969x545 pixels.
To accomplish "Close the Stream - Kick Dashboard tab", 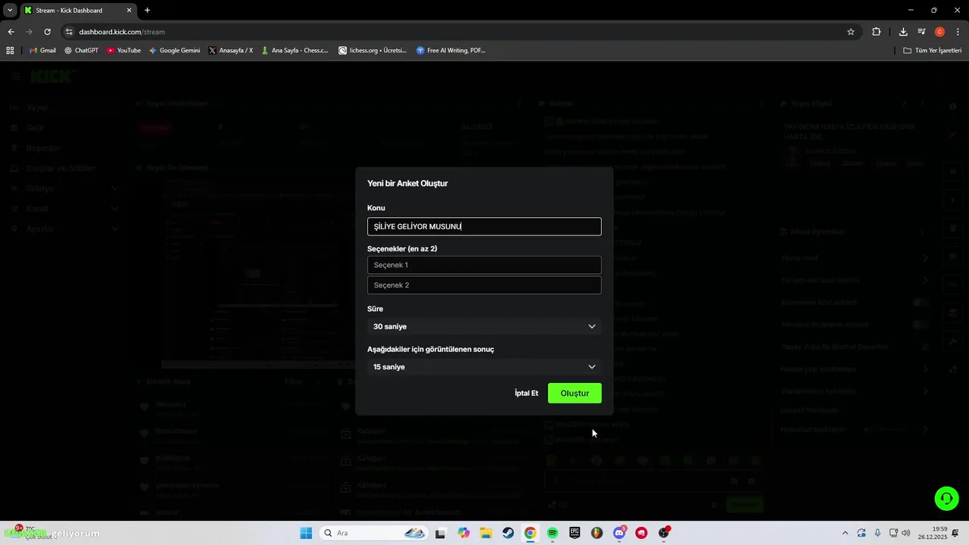I will pos(129,11).
